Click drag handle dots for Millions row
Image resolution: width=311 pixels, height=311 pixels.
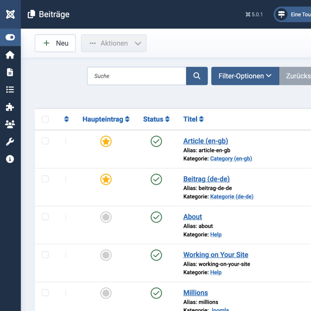(66, 292)
